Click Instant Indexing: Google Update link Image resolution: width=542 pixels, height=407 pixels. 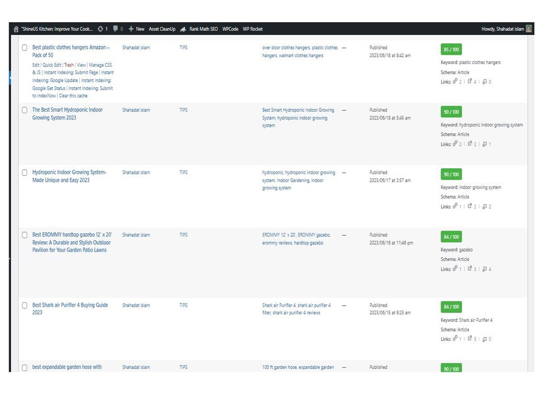tap(72, 77)
